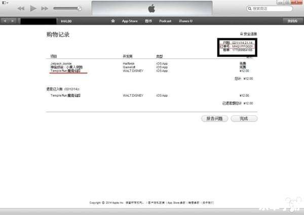
Task: Click the 总计 ¥12.00 total
Action: point(244,78)
